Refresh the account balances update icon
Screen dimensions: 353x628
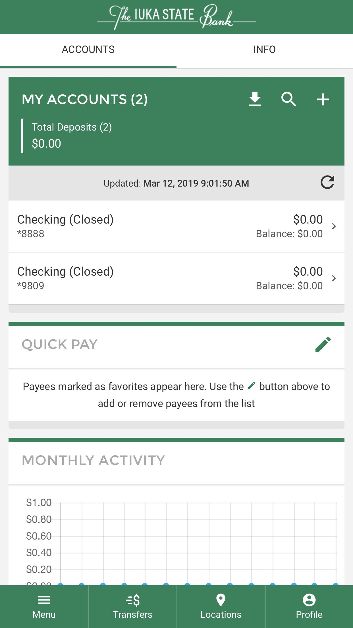[x=327, y=183]
